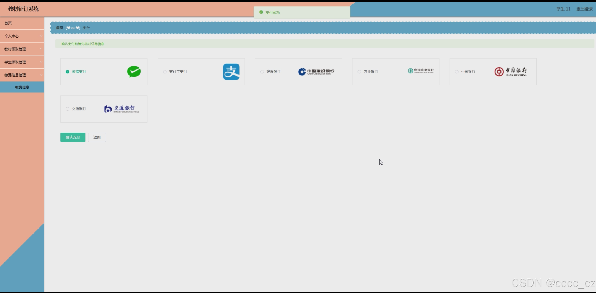Click the 退出登录 link
The height and width of the screenshot is (293, 596).
click(x=584, y=9)
